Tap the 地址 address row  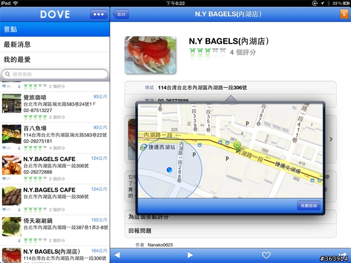coord(230,88)
